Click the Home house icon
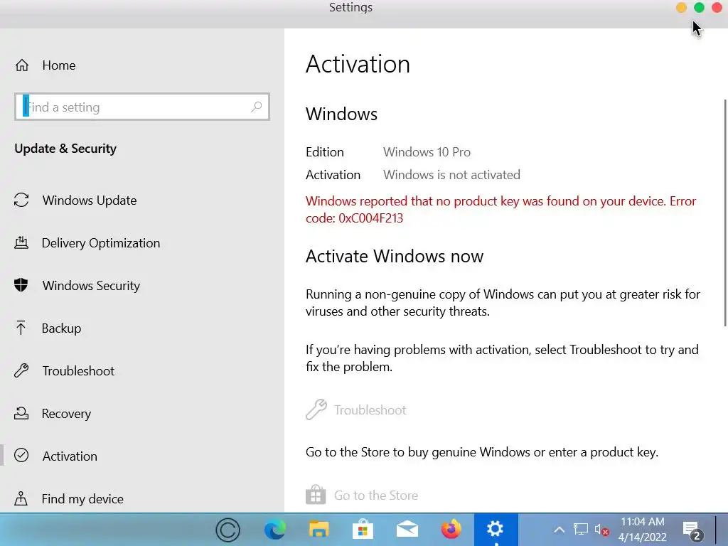The height and width of the screenshot is (546, 728). tap(22, 65)
